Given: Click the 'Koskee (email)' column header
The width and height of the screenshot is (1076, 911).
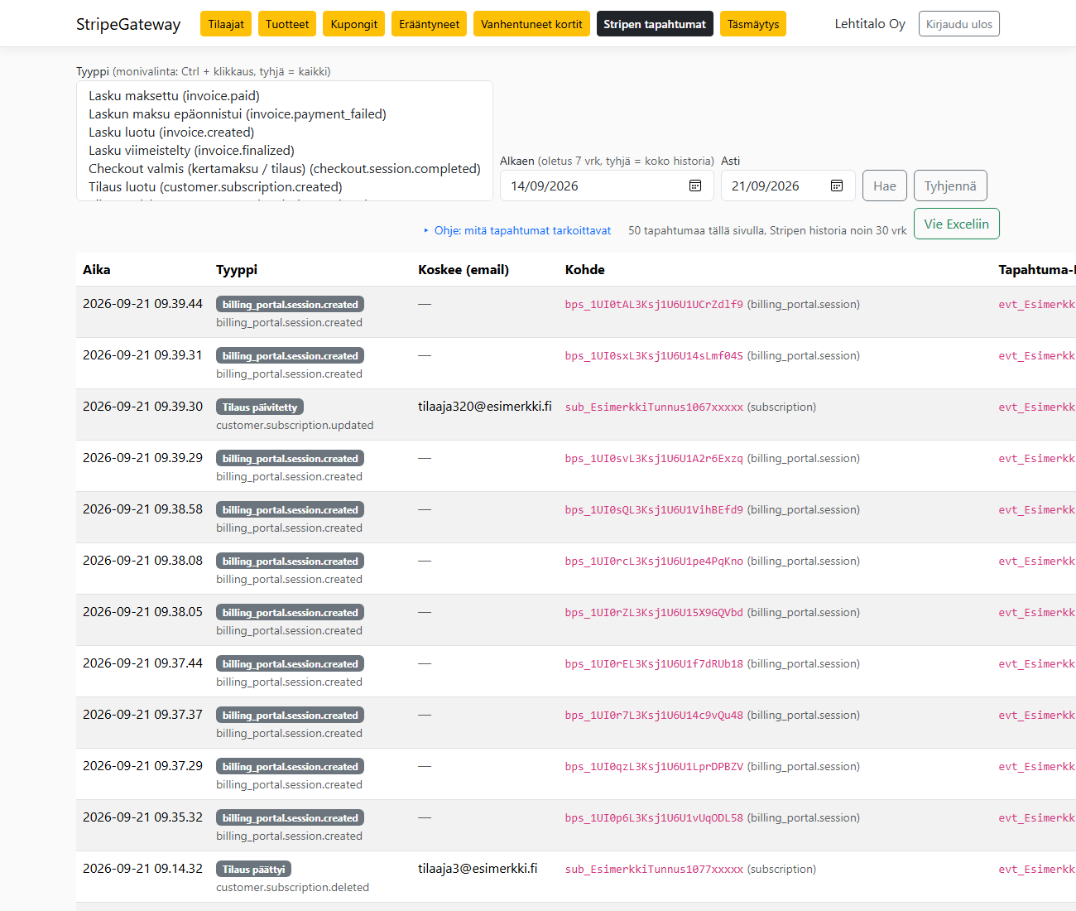Looking at the screenshot, I should 464,269.
